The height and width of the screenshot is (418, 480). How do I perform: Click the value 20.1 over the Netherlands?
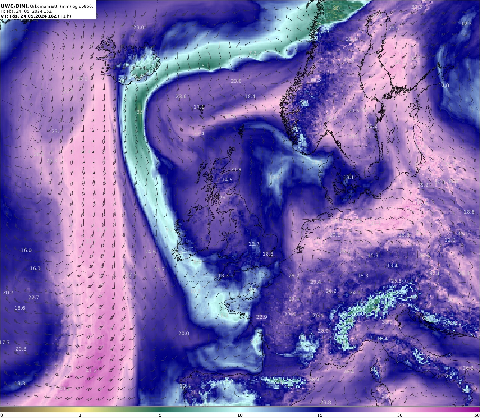[x=334, y=235]
